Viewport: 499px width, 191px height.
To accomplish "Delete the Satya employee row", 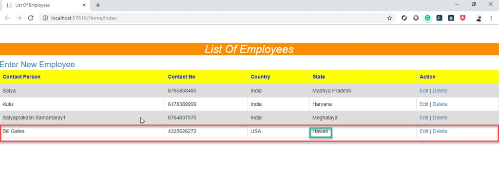I will pos(440,91).
